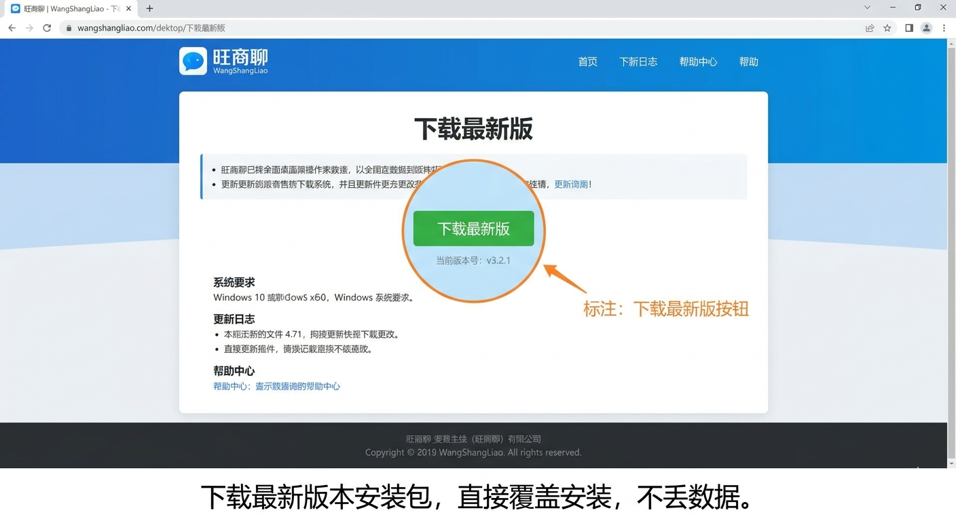This screenshot has height=521, width=956.
Task: Open a new browser tab with the plus icon
Action: click(149, 8)
